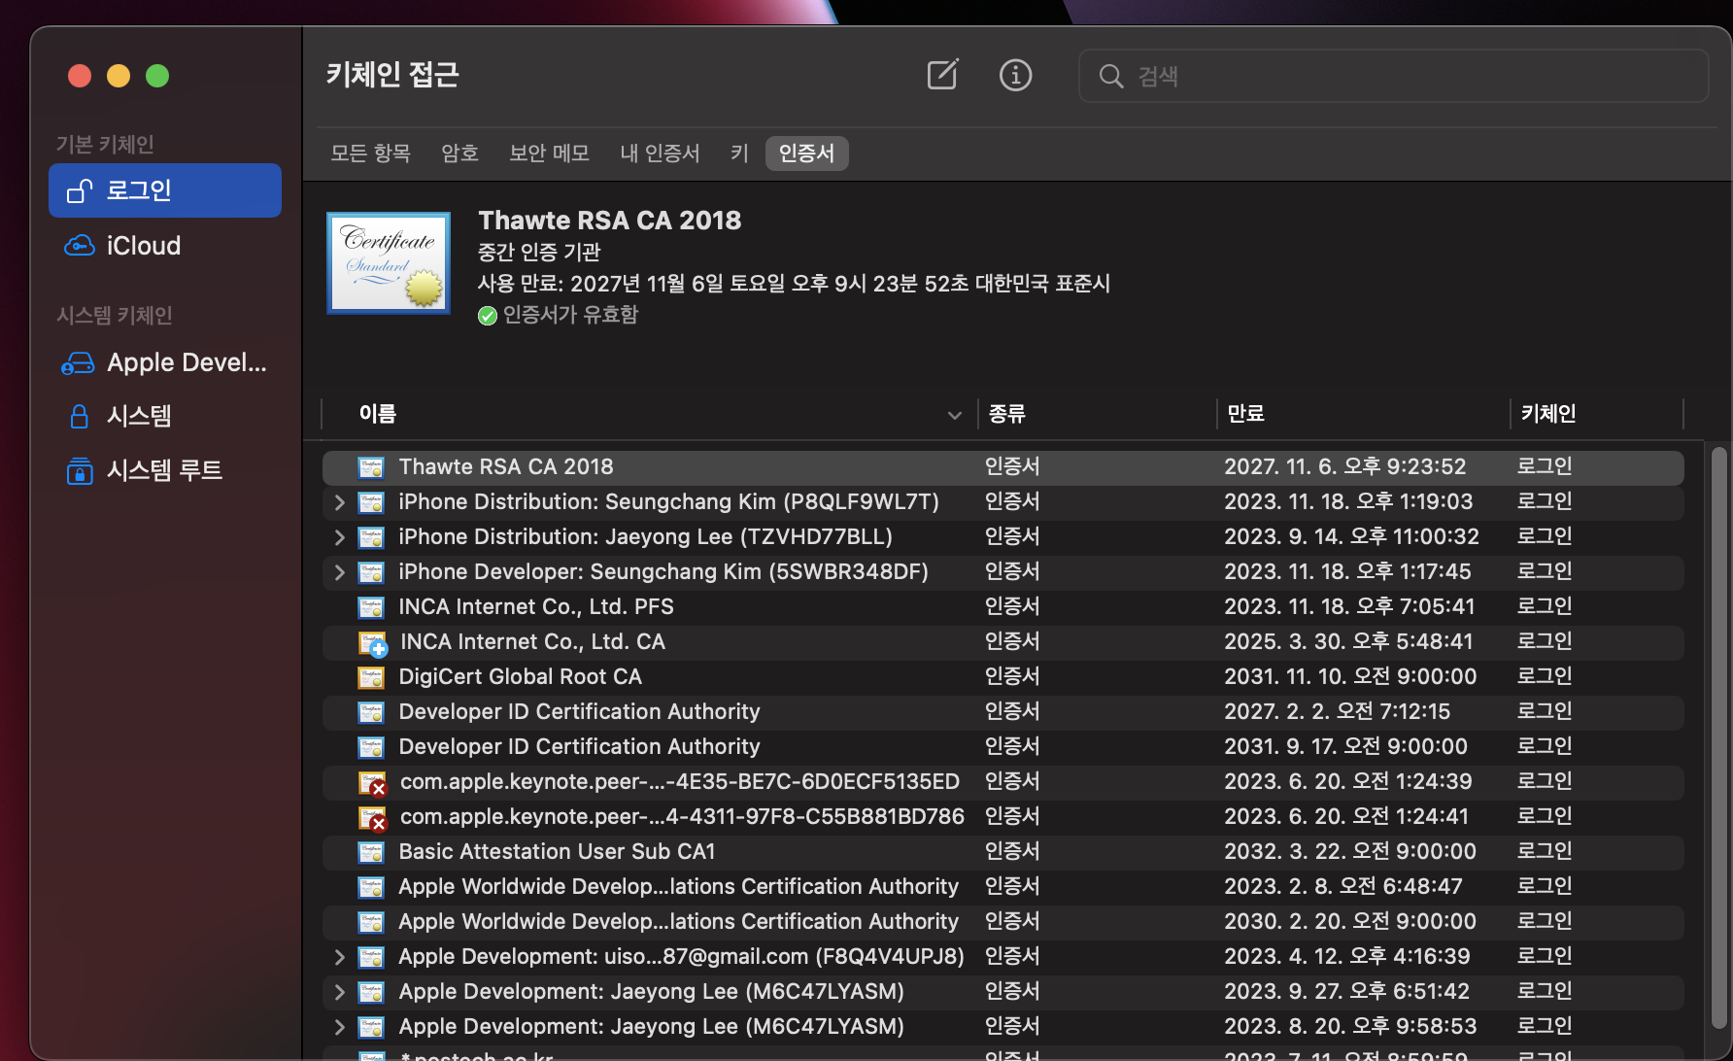Click certificate icon of iPhone Distribution: Seungchang Kim

(x=371, y=502)
